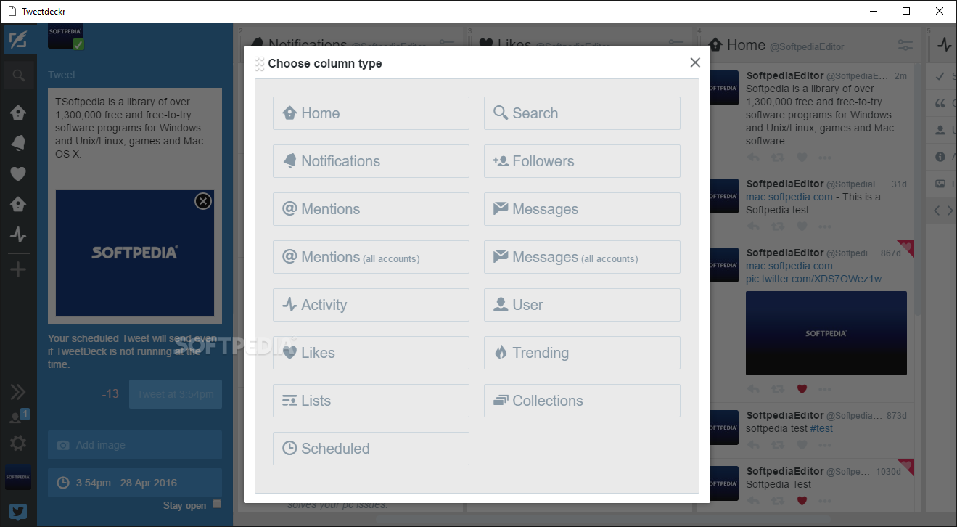The height and width of the screenshot is (527, 957).
Task: Click the Twitter bird icon in sidebar
Action: tap(18, 512)
